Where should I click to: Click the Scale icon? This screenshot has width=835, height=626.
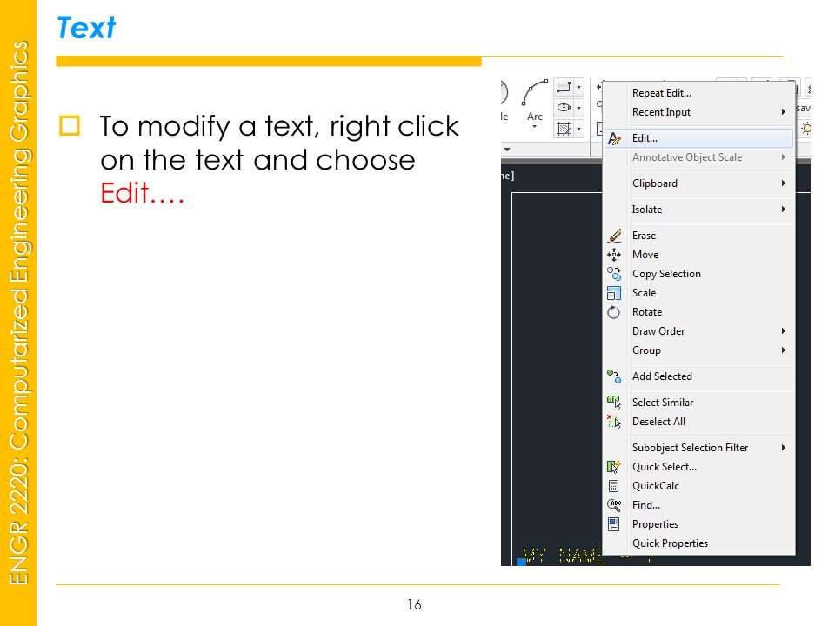614,293
